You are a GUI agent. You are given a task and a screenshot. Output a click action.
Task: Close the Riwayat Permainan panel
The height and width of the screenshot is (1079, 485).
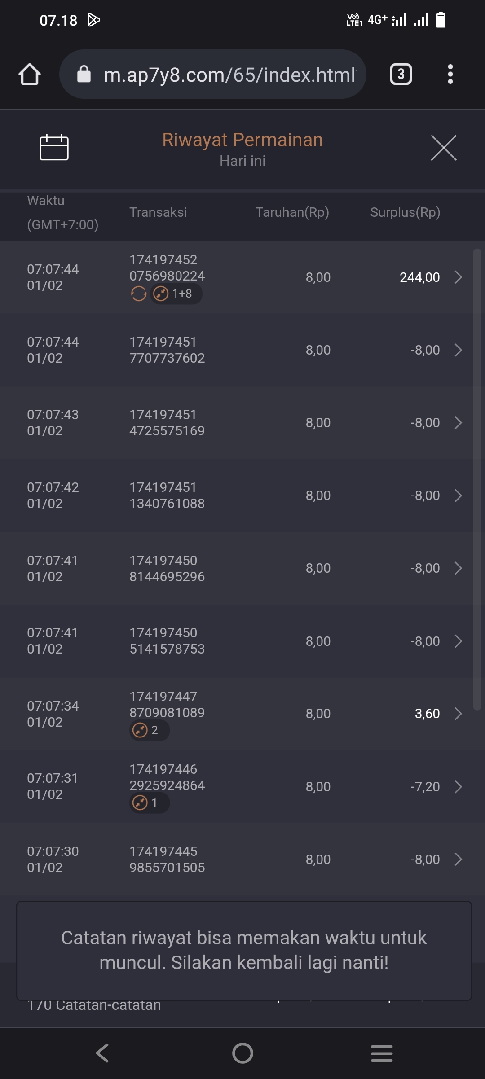pyautogui.click(x=443, y=148)
